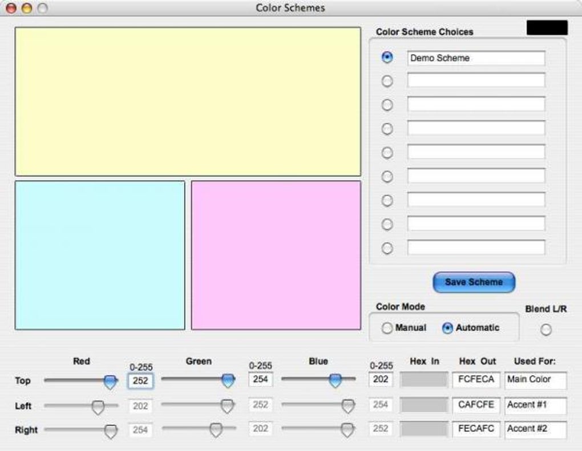The height and width of the screenshot is (451, 582).
Task: Click the light blue left color panel
Action: 100,255
